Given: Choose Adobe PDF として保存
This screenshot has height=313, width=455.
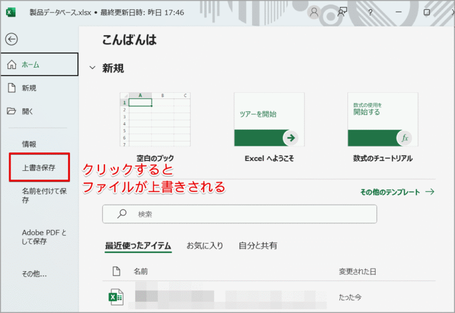Looking at the screenshot, I should pyautogui.click(x=44, y=237).
